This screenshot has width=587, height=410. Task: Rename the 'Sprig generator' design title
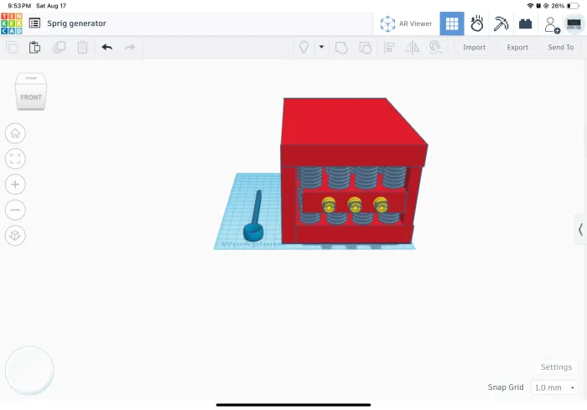click(76, 23)
